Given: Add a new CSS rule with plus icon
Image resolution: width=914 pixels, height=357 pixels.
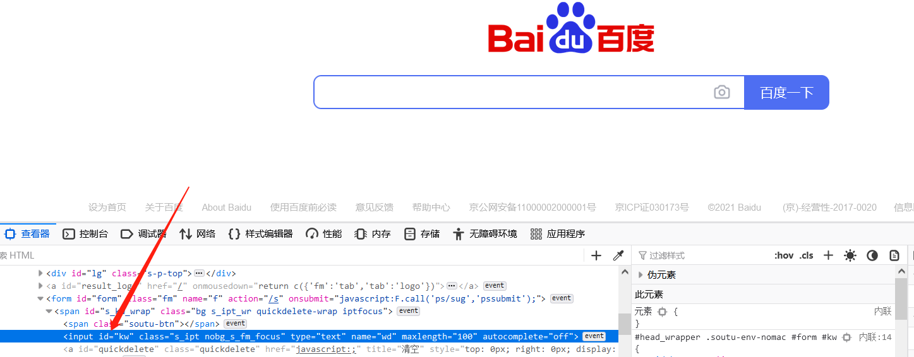Looking at the screenshot, I should click(x=829, y=255).
